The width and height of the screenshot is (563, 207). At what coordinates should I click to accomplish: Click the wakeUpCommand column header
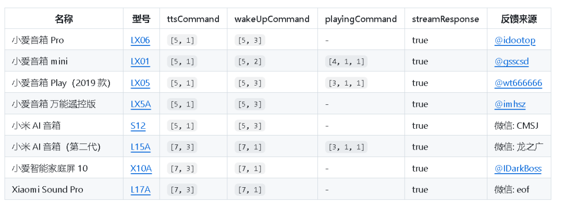pyautogui.click(x=272, y=19)
